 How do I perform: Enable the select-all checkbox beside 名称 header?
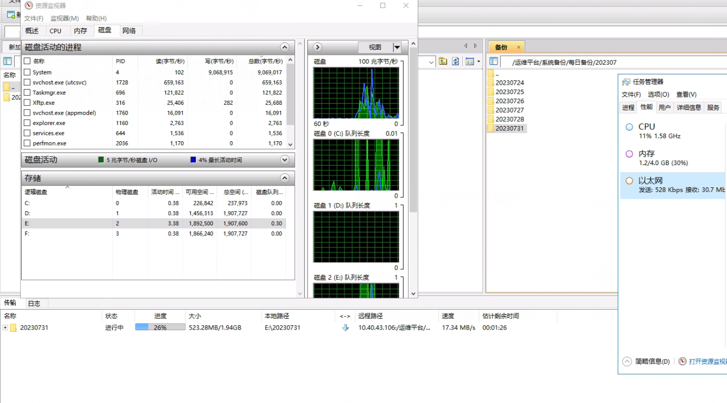pos(27,61)
